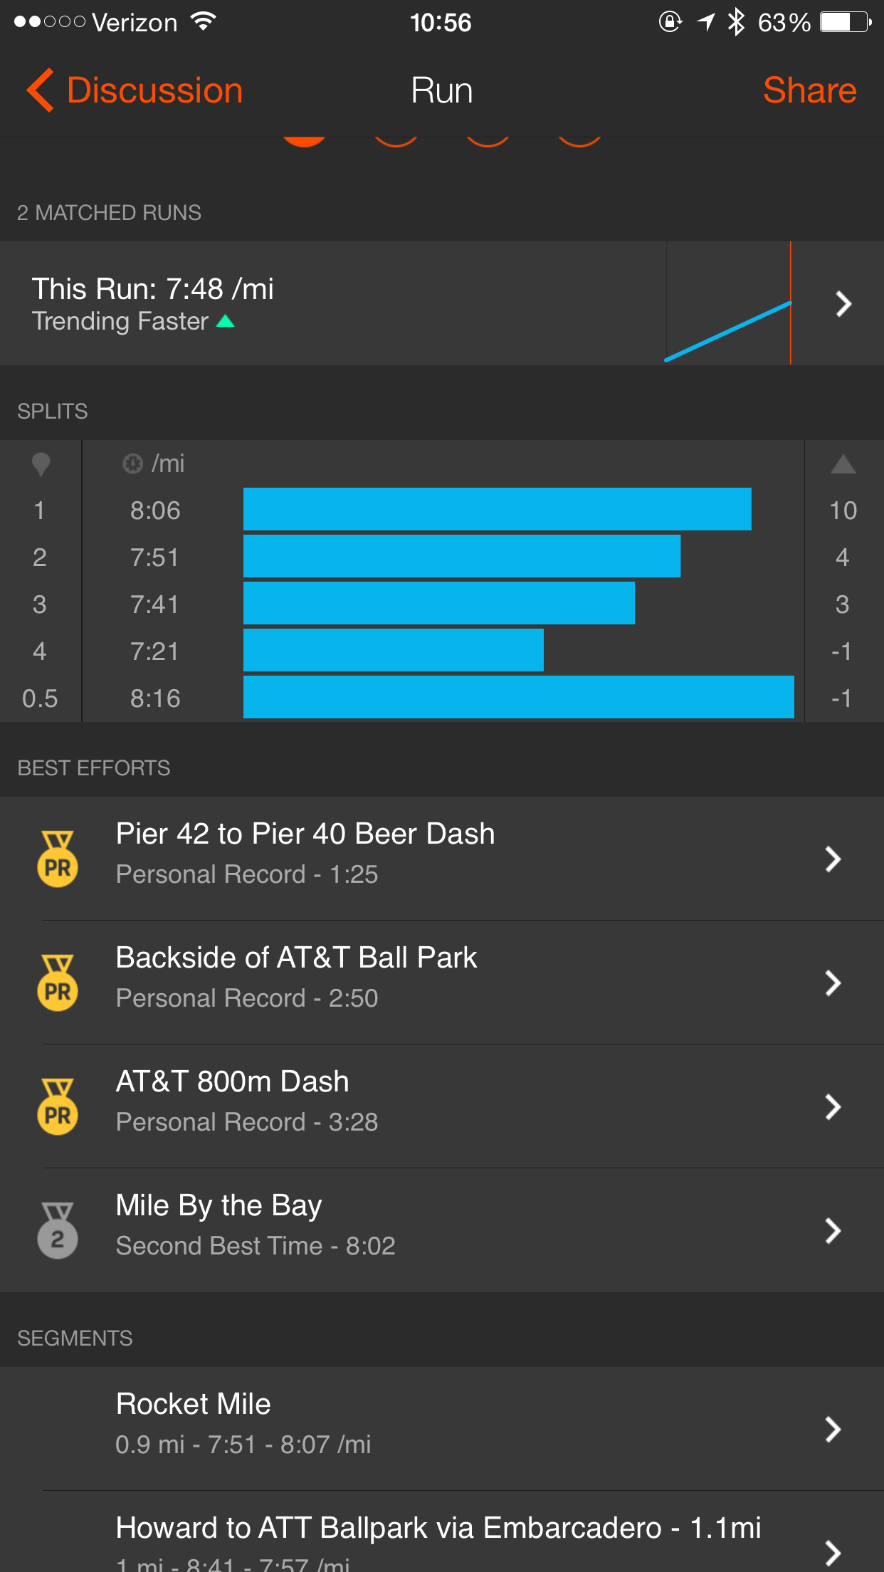Viewport: 884px width, 1572px height.
Task: Tap the Share button
Action: [809, 90]
